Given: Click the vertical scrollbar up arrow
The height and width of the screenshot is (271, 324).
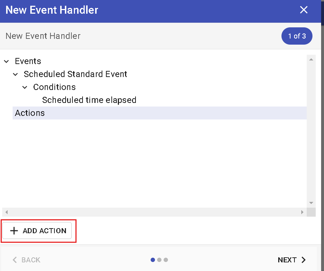Looking at the screenshot, I should point(311,59).
